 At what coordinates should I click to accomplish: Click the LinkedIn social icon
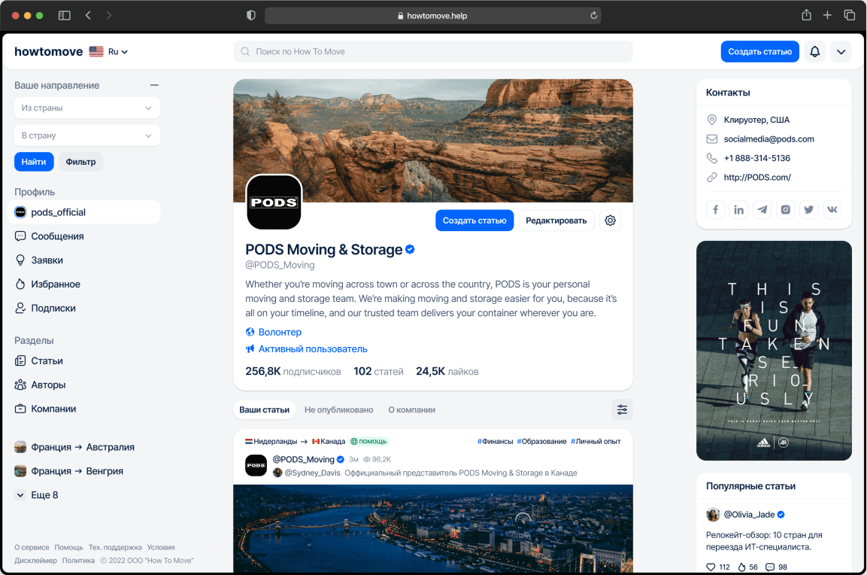739,210
